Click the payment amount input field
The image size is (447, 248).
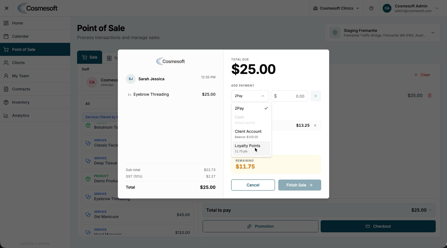click(x=289, y=96)
